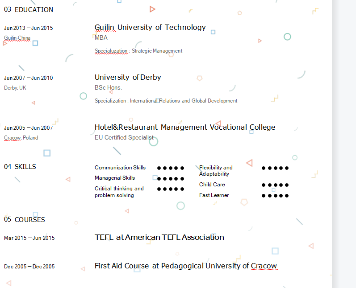Click the 03 EDUCATION section heading

pyautogui.click(x=29, y=10)
